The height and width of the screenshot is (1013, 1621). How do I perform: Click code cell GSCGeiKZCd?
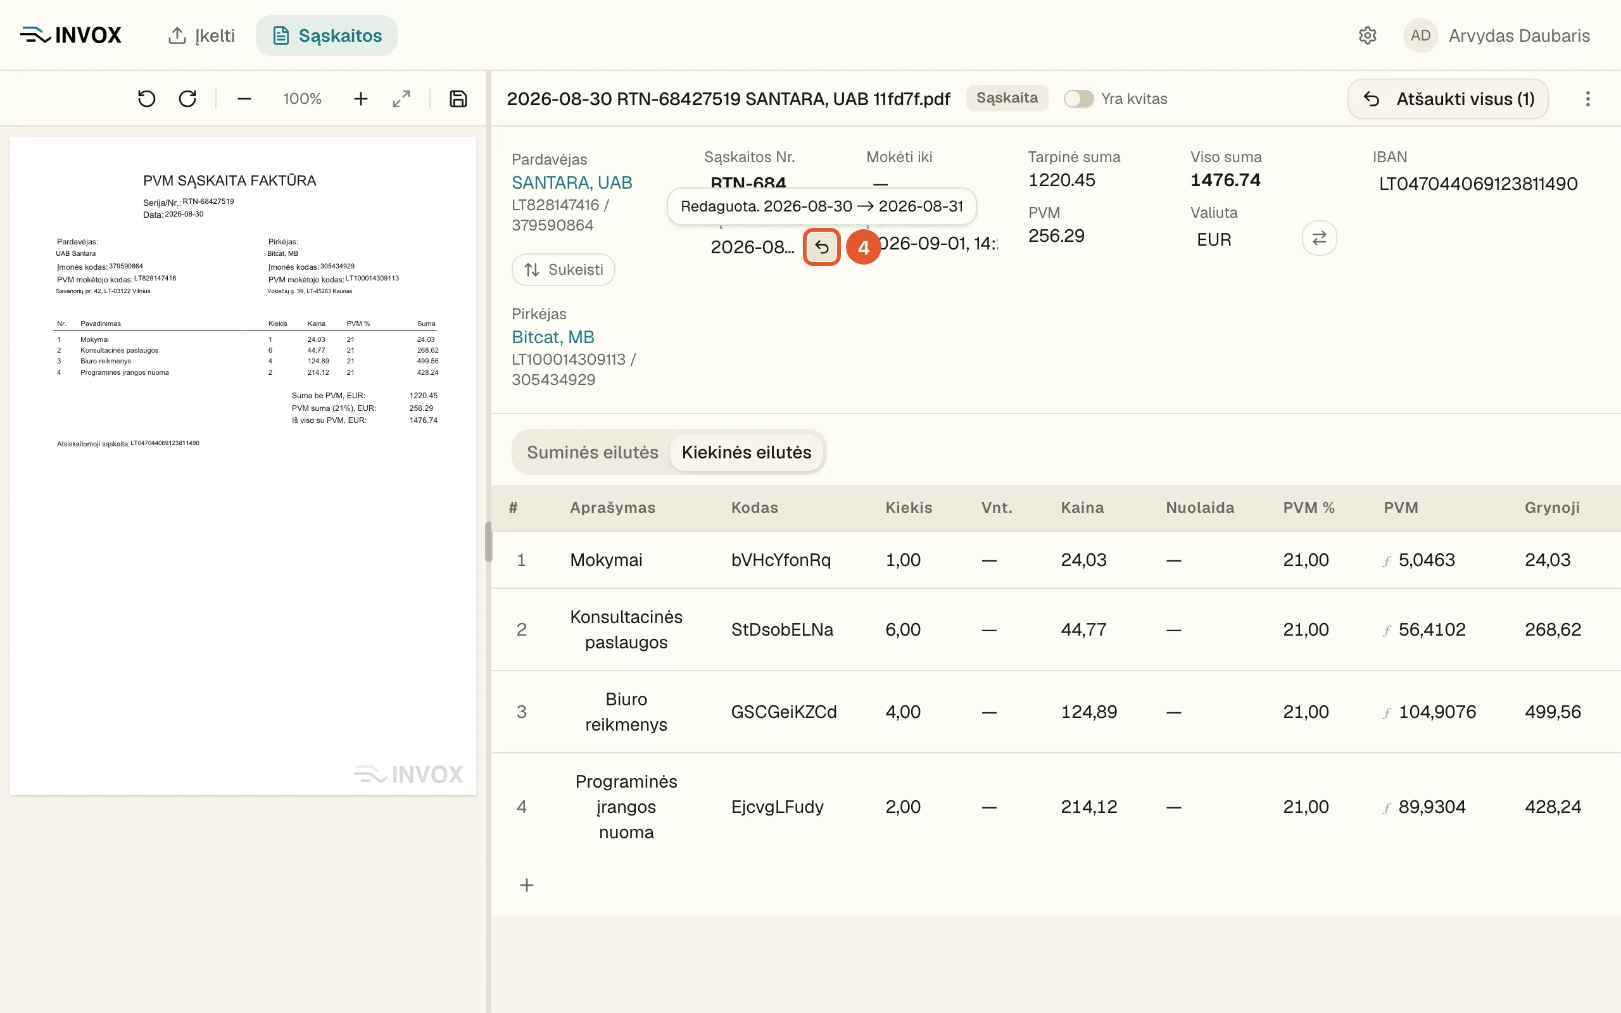click(x=784, y=712)
